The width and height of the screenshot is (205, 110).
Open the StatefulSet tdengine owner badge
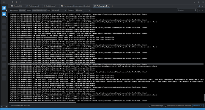click(x=39, y=10)
